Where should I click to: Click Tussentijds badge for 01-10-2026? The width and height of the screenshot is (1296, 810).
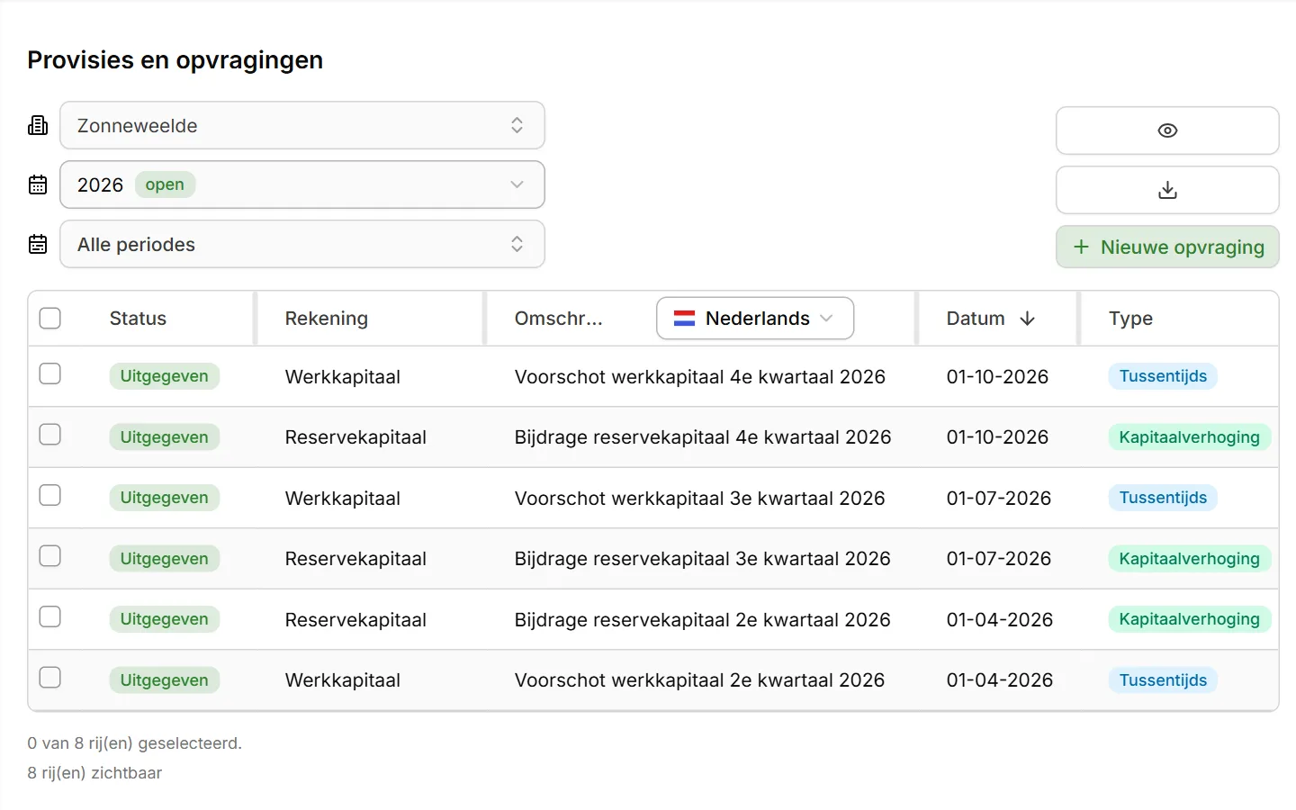click(1163, 376)
